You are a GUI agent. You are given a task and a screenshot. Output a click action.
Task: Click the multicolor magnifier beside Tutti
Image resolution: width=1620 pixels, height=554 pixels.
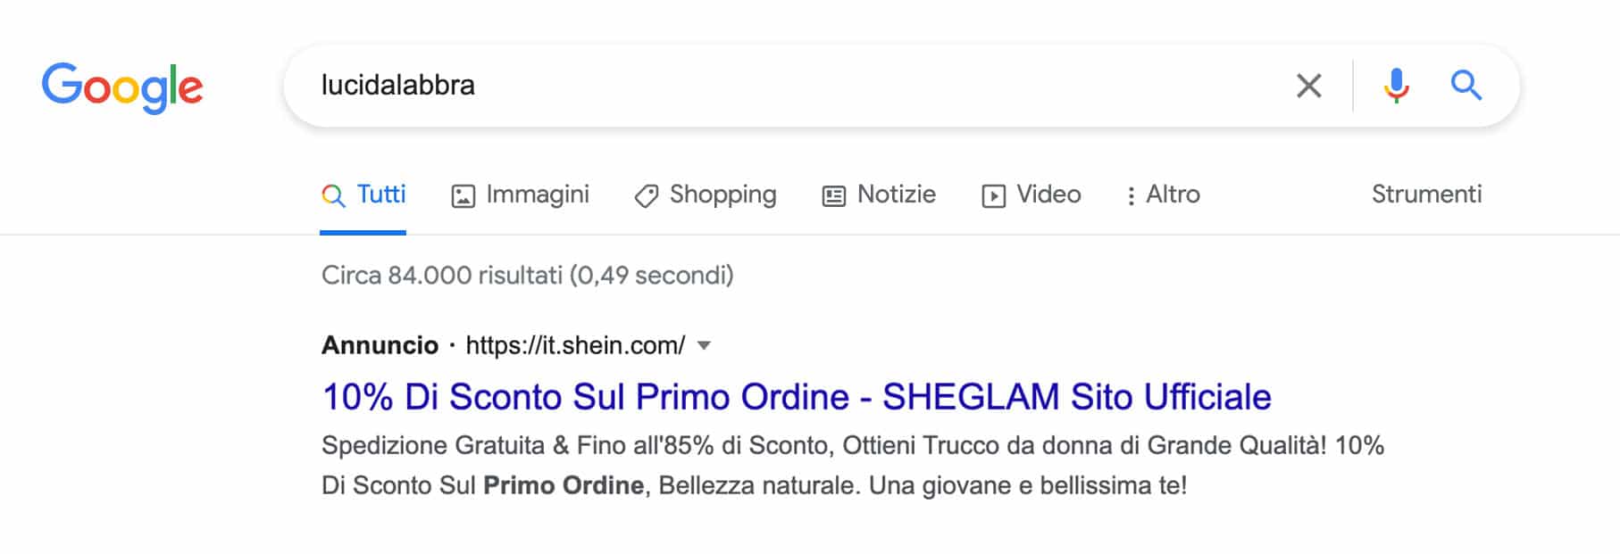click(x=333, y=196)
